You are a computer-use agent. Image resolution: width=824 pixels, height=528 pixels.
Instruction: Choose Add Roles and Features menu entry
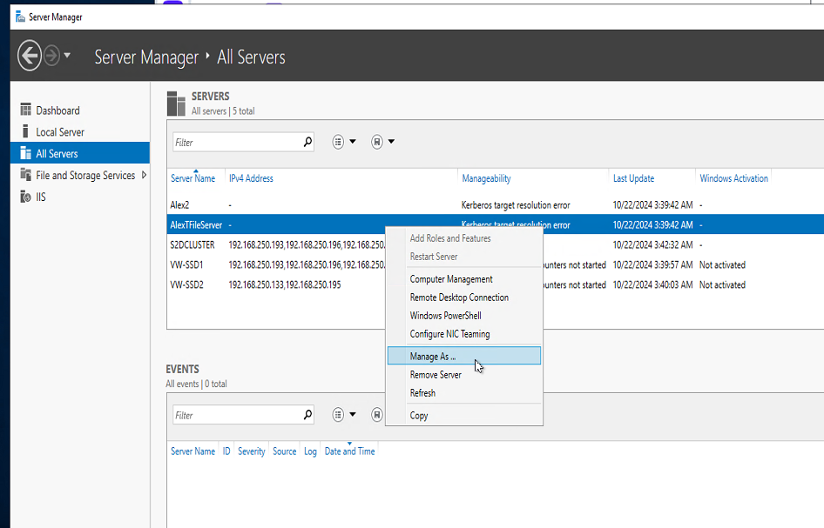pyautogui.click(x=464, y=238)
